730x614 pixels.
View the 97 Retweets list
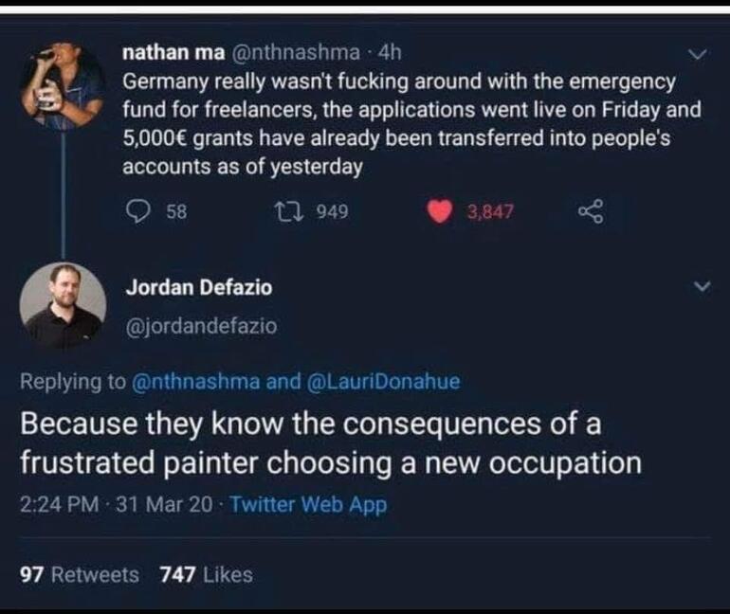click(79, 575)
